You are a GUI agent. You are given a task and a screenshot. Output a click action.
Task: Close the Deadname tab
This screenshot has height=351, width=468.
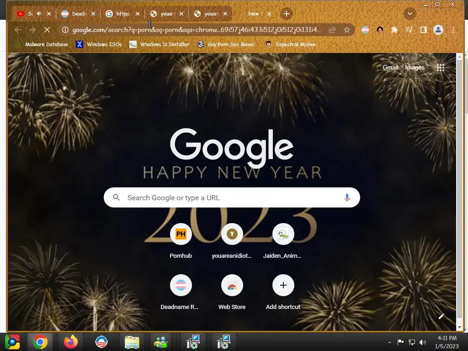pos(93,14)
